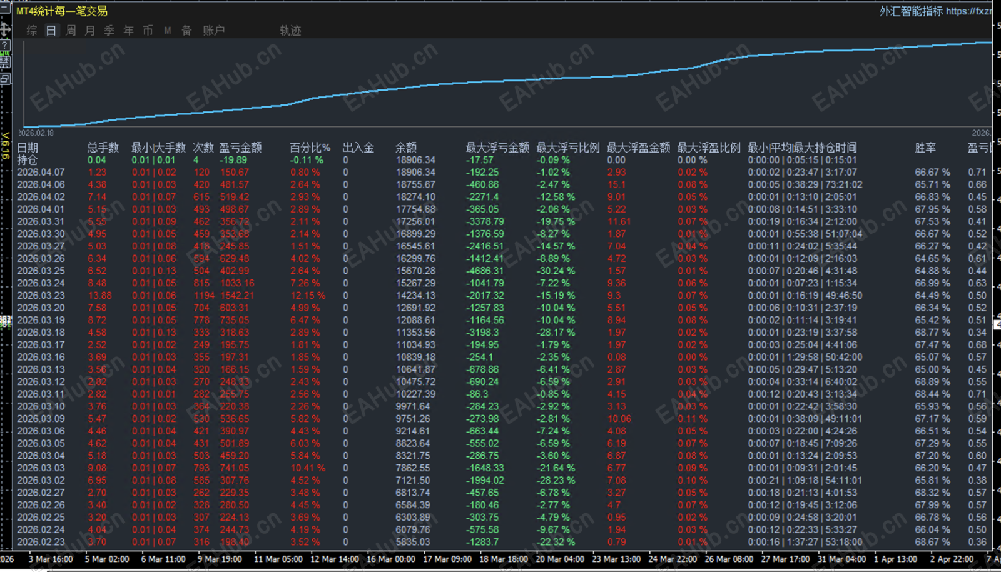This screenshot has height=572, width=1001.
Task: Switch to the 币 currency tab
Action: point(148,31)
